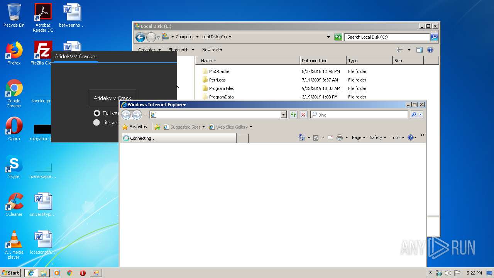Open the Tools menu dropdown in IE

coord(397,137)
